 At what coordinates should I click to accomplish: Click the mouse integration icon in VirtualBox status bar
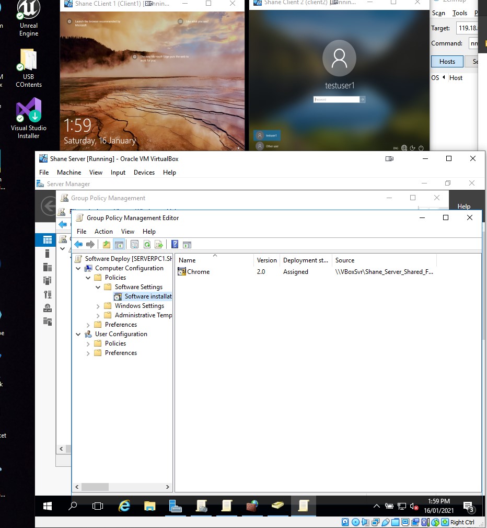point(435,522)
